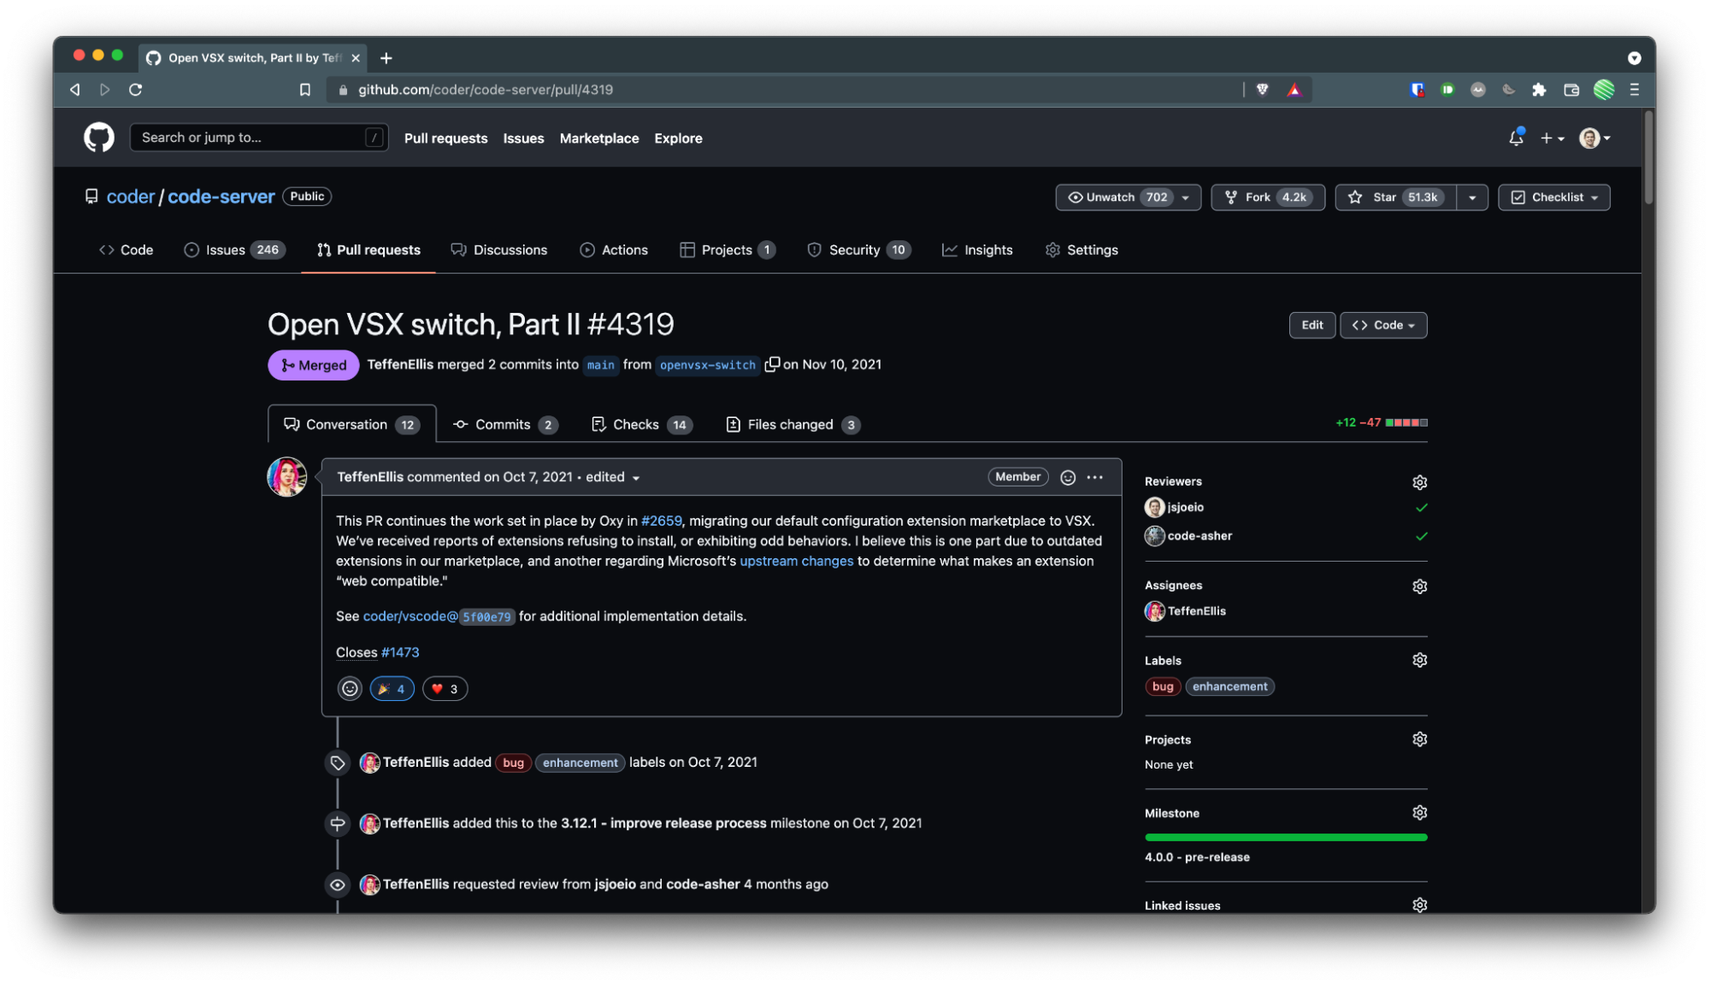Click the smiley add-reaction button below comment
Screen dimensions: 1709x984
point(350,689)
